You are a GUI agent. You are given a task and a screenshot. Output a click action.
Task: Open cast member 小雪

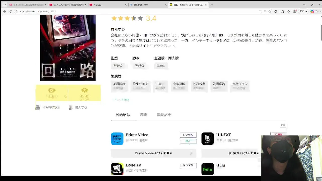click(160, 86)
